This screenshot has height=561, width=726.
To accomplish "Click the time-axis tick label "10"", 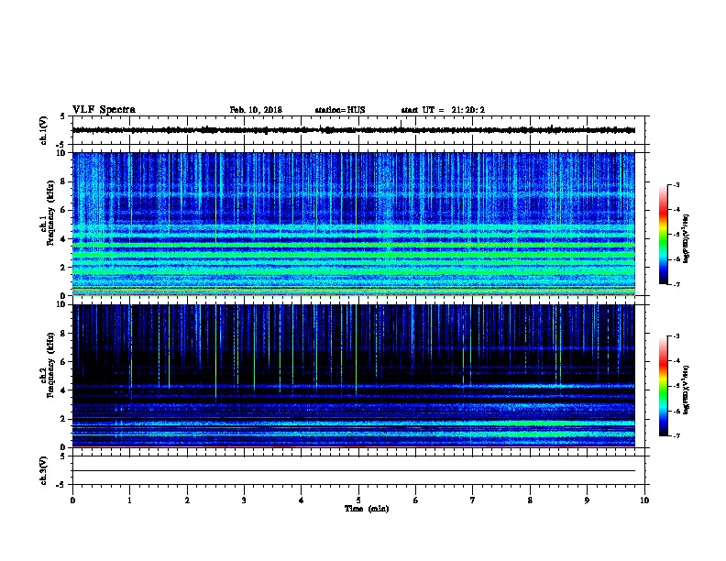I will click(x=644, y=500).
